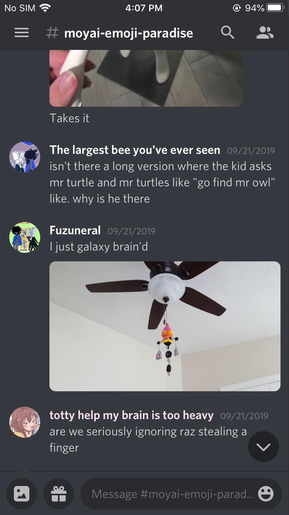Select the "Takes it" message text
This screenshot has height=515, width=289.
coord(70,118)
